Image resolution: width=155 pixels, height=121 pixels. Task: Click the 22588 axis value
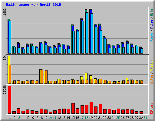5,90
